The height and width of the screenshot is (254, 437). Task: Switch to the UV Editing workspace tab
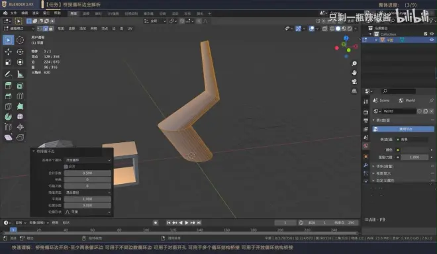(113, 13)
